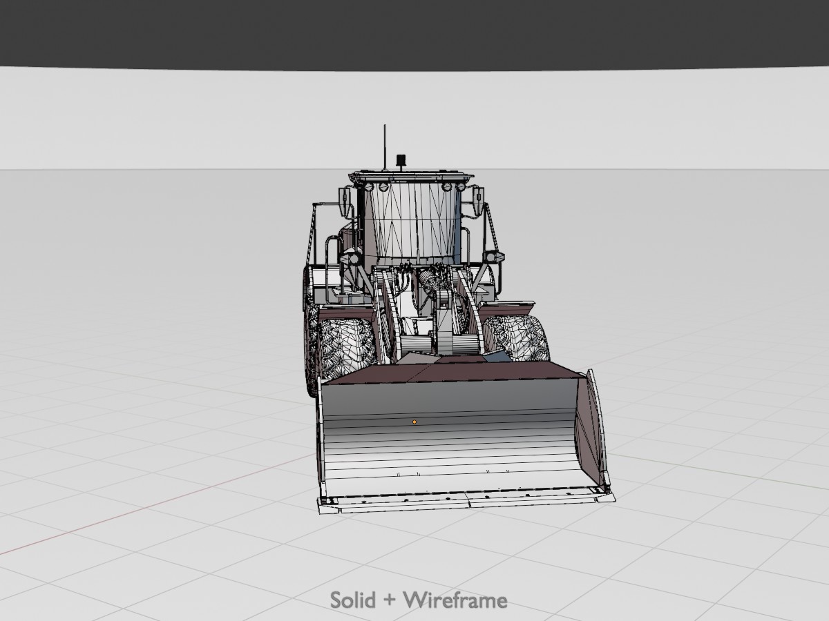Click the loader cab windshield

coord(412,222)
